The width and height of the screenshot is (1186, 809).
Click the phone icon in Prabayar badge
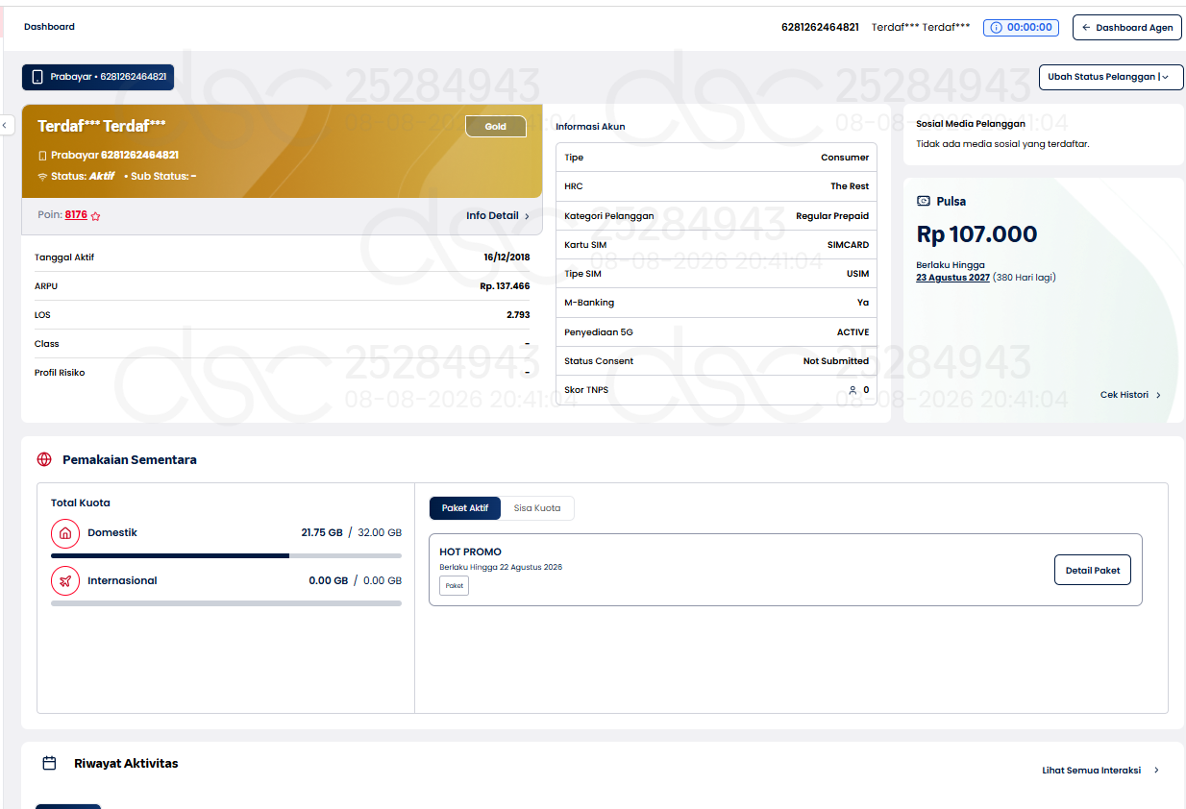37,77
